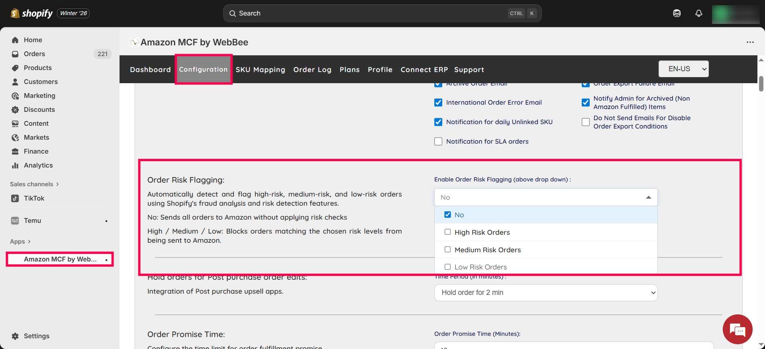This screenshot has height=349, width=765.
Task: Open the notifications bell icon
Action: [698, 14]
